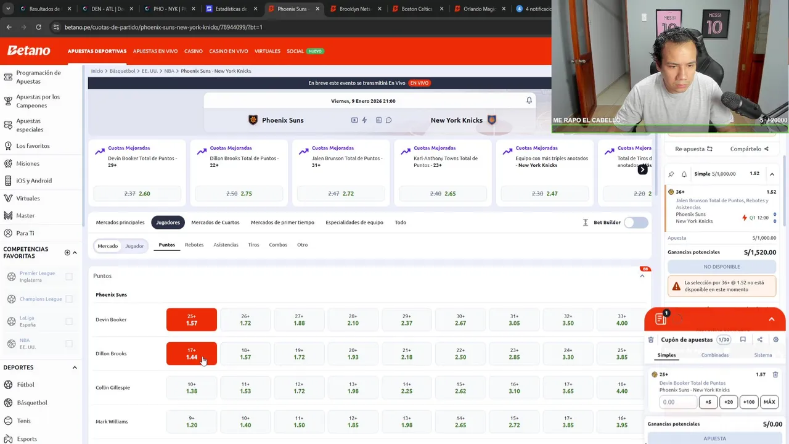Collapse the red bet slip panel chevron
This screenshot has width=789, height=444.
(x=771, y=319)
